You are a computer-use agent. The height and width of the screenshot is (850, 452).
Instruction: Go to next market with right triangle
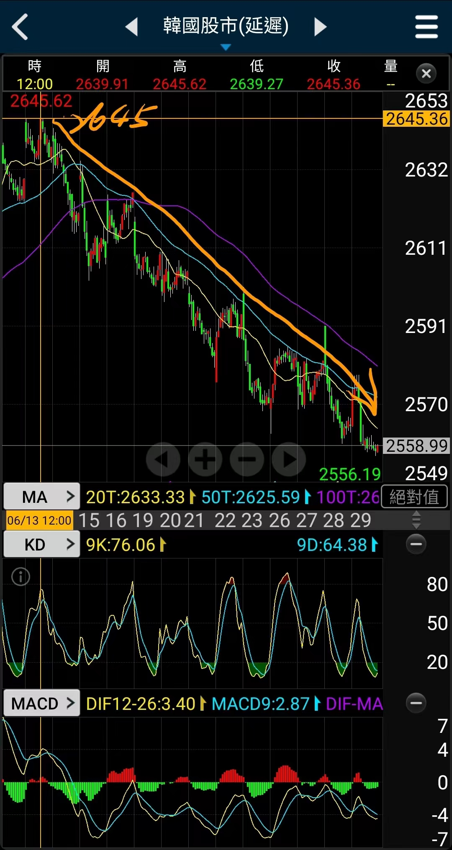[320, 27]
